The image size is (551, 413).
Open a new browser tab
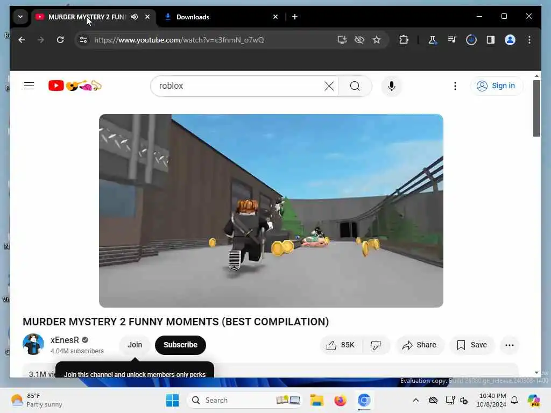295,17
